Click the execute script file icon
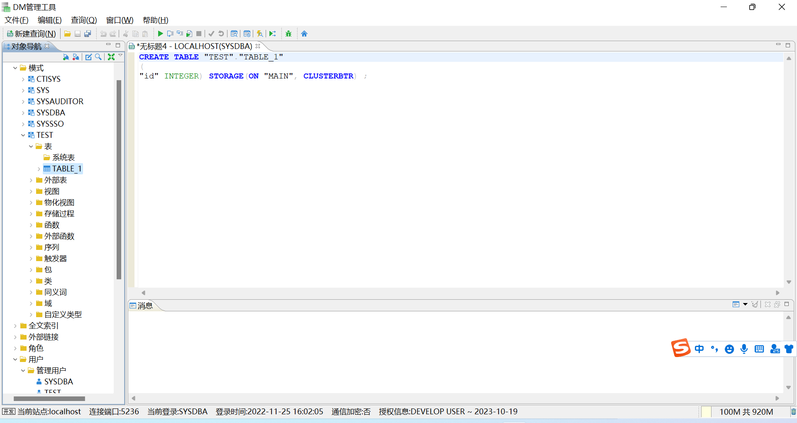Screen dimensions: 797x423 coord(189,34)
